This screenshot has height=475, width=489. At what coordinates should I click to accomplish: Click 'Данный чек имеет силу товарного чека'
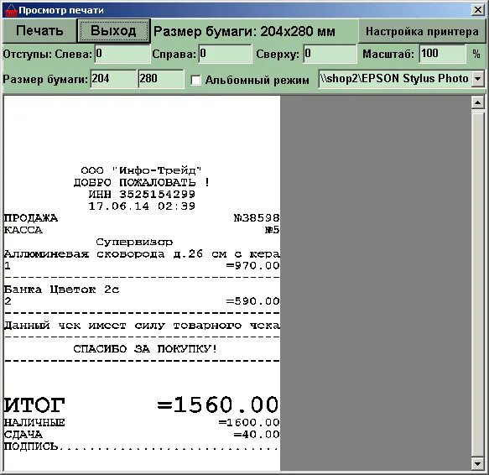142,325
